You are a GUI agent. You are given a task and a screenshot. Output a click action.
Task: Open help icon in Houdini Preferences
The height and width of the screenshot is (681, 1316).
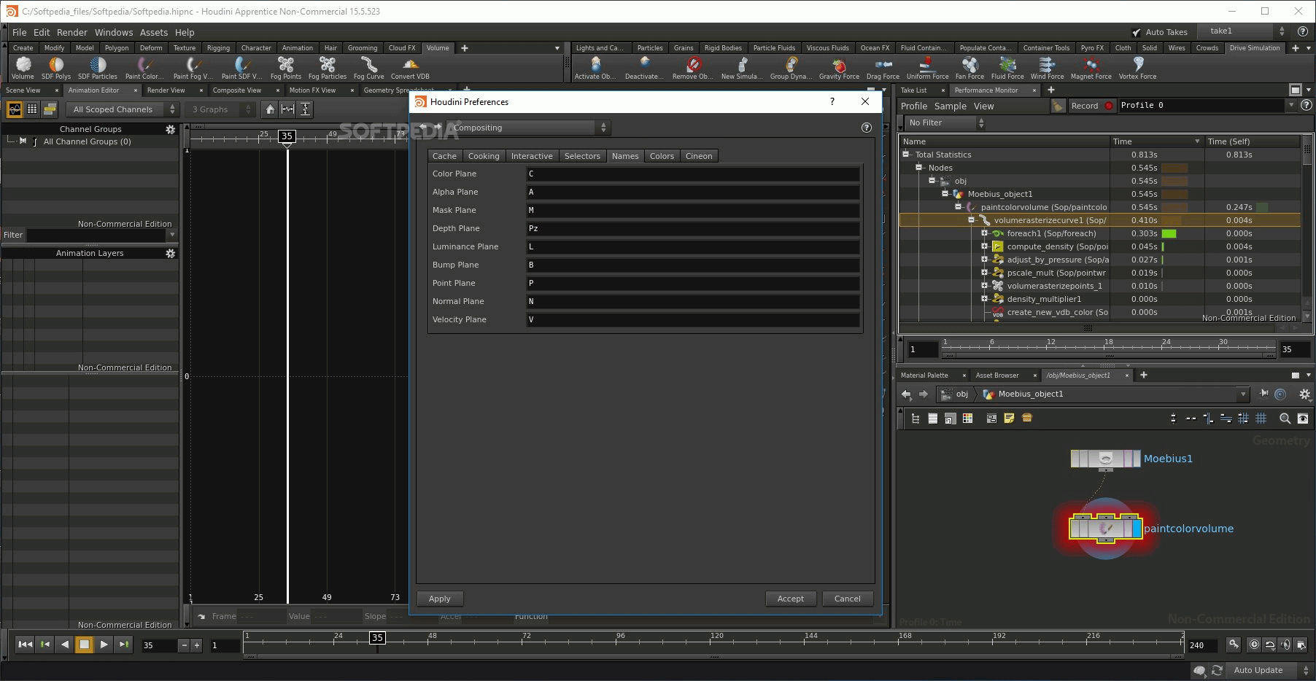(x=867, y=128)
